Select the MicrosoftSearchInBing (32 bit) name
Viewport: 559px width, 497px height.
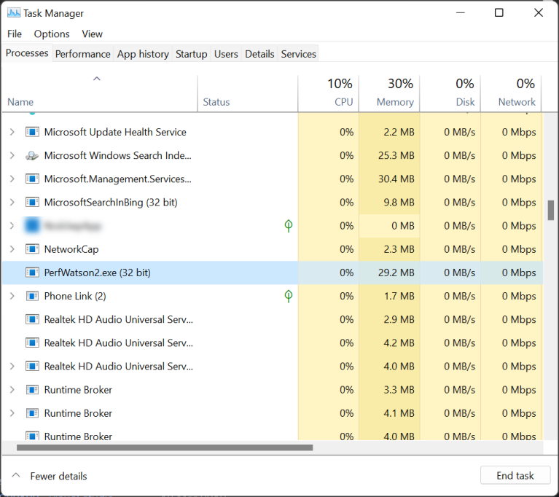[111, 203]
